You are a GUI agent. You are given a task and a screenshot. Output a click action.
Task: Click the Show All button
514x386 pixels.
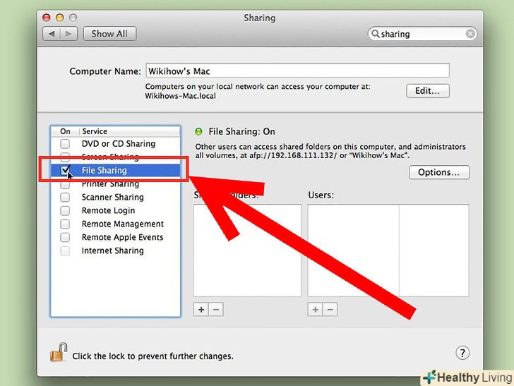click(109, 34)
